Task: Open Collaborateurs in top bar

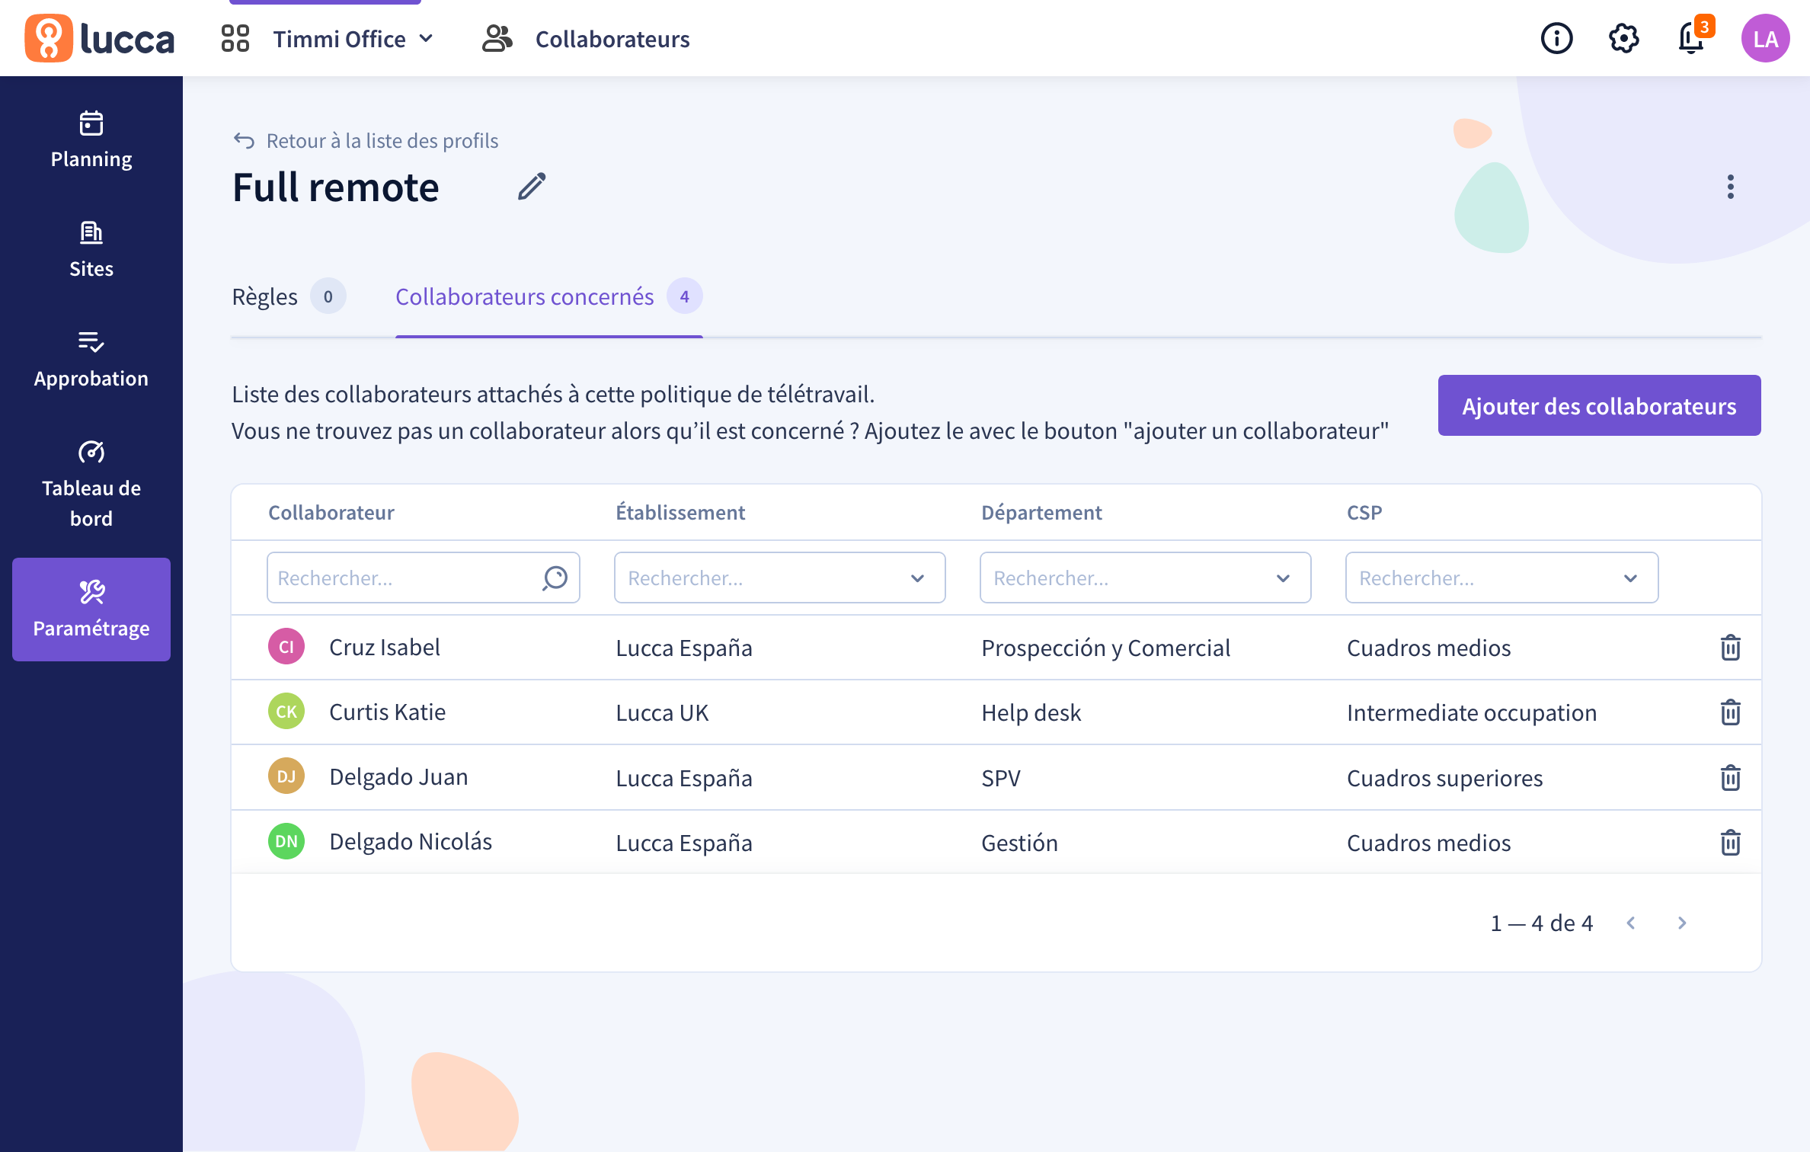Action: (x=586, y=39)
